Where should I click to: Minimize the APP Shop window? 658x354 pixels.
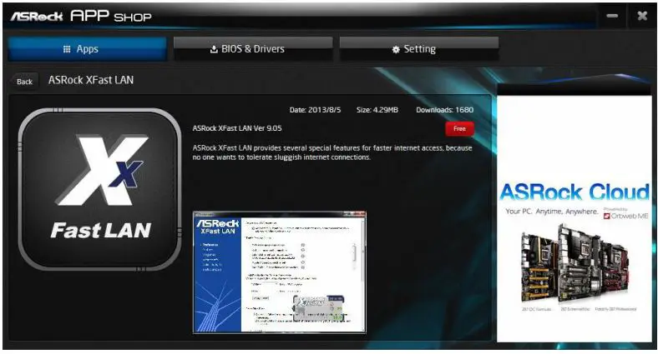click(612, 16)
